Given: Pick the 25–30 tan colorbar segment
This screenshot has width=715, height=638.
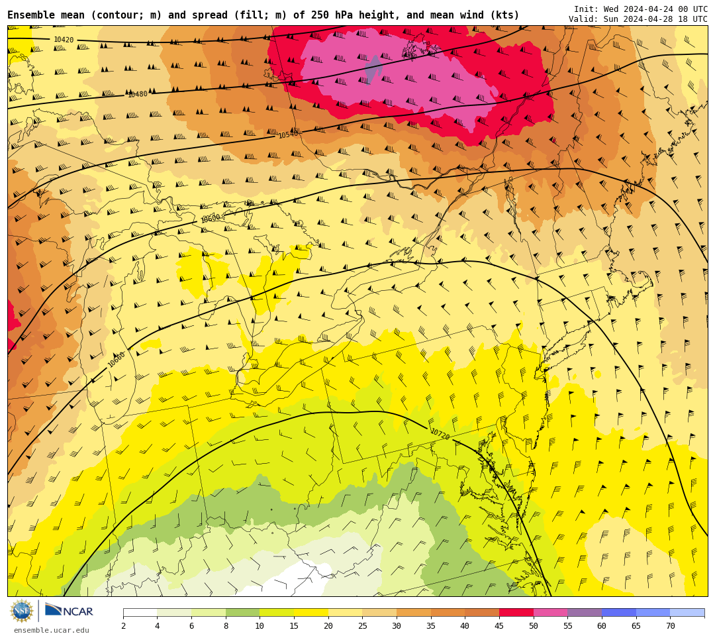Looking at the screenshot, I should point(379,613).
